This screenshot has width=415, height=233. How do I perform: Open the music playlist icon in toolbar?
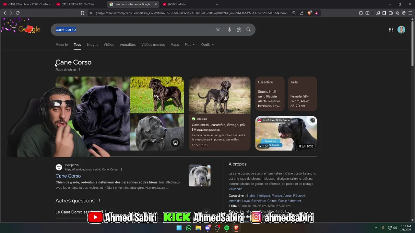378,13
